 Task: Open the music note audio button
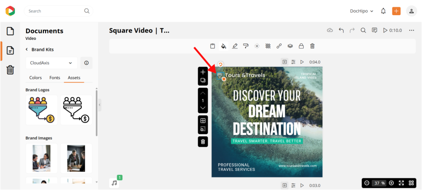coord(115,183)
